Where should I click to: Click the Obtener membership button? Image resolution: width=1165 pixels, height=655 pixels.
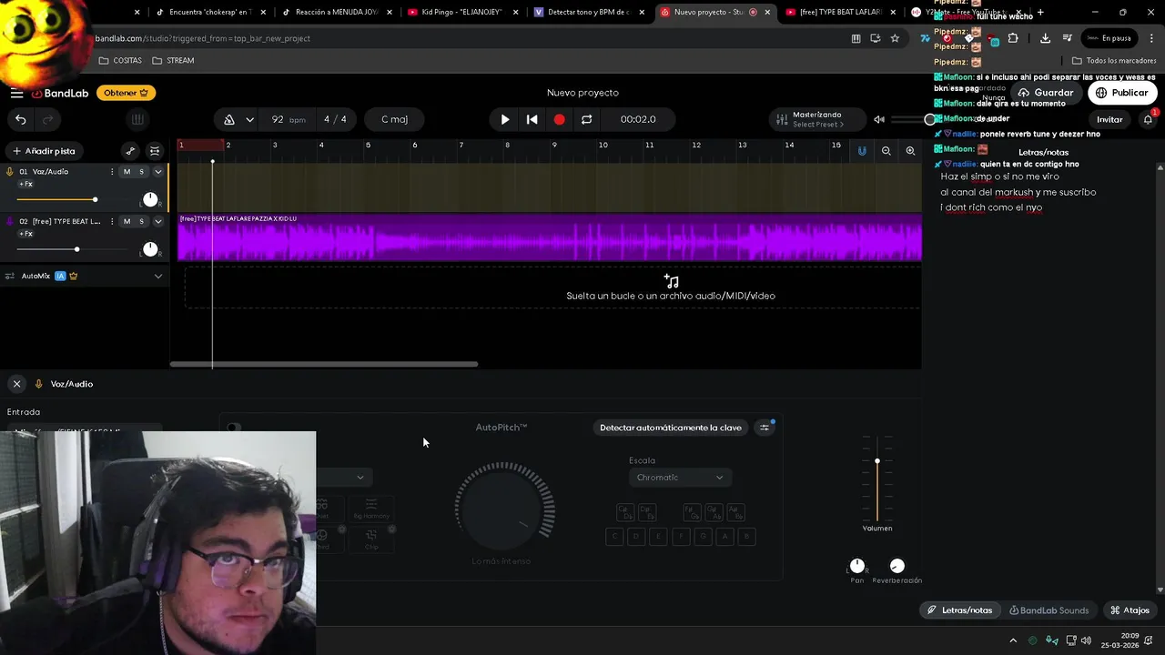[x=126, y=93]
